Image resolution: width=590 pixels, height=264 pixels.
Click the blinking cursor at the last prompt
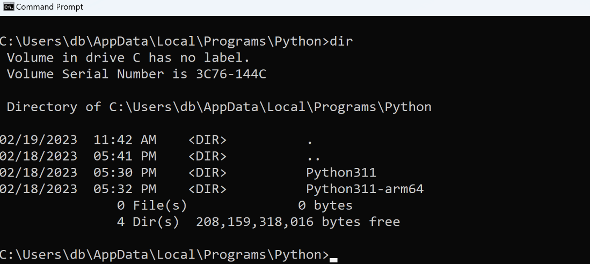(x=333, y=260)
